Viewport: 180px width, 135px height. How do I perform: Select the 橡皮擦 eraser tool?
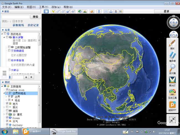[172, 57]
